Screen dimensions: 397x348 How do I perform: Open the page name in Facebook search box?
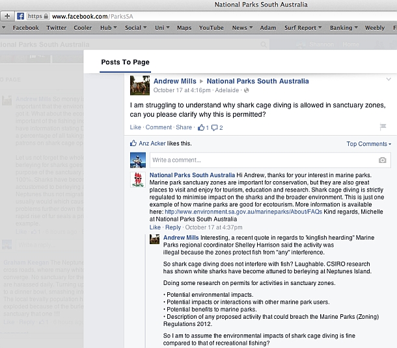45,45
